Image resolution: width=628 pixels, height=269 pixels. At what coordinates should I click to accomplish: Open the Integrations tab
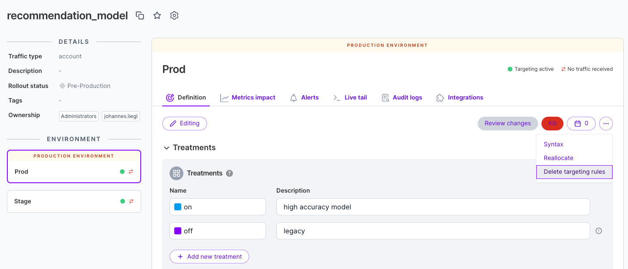459,98
